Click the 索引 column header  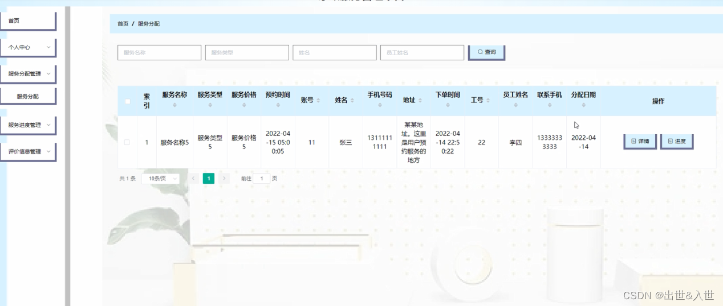(x=147, y=101)
